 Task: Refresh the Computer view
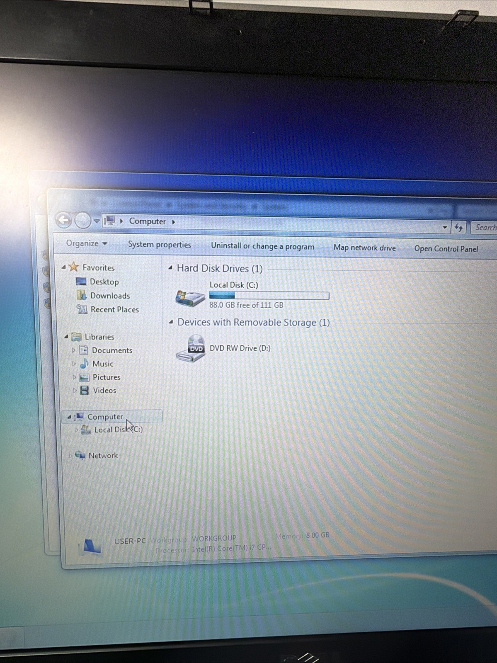(x=458, y=227)
